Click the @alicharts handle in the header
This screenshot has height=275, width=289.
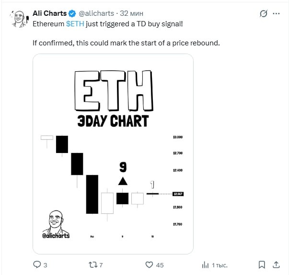click(x=96, y=13)
